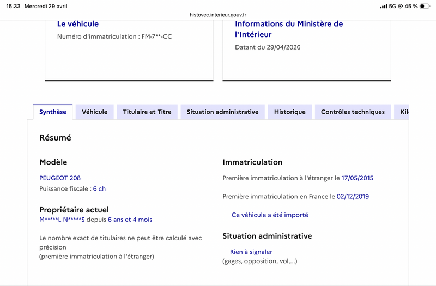Image resolution: width=436 pixels, height=286 pixels.
Task: Tap the 'Rien à signaler' status
Action: click(x=251, y=252)
